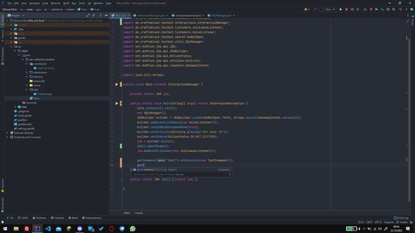Click main() breadcrumb at editor bottom
This screenshot has width=415, height=233.
coord(139,213)
